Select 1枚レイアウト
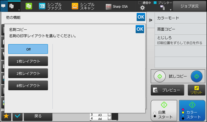The image size is (207, 122). (x=28, y=61)
